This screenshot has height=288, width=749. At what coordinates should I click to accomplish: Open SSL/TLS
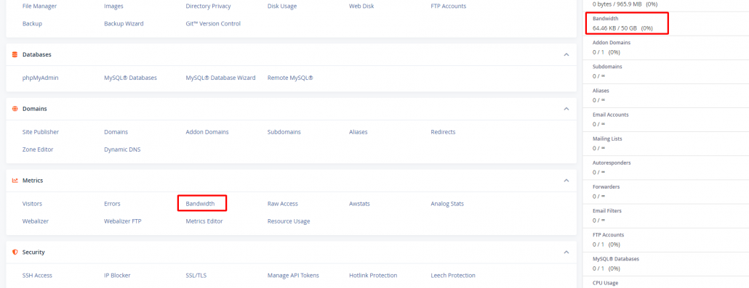point(196,275)
